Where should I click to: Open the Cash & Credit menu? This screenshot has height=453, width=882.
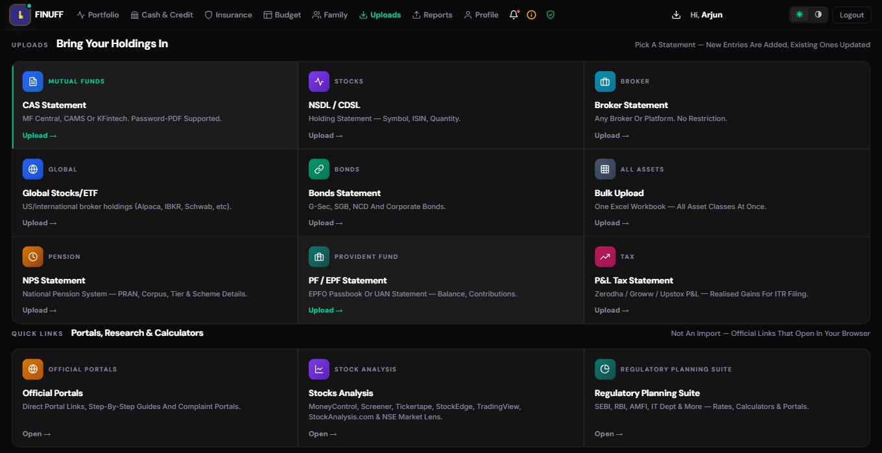161,15
